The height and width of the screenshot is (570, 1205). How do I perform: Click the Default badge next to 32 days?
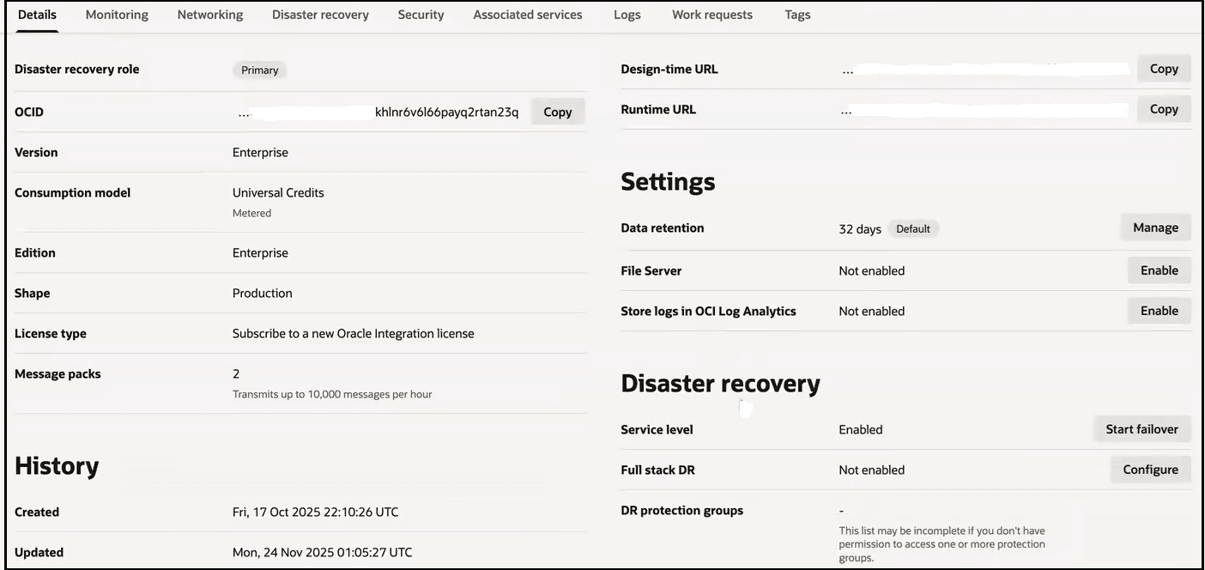[x=912, y=228]
